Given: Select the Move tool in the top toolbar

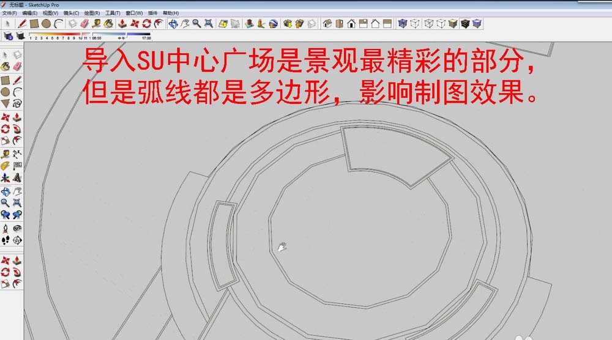Looking at the screenshot, I should point(135,24).
